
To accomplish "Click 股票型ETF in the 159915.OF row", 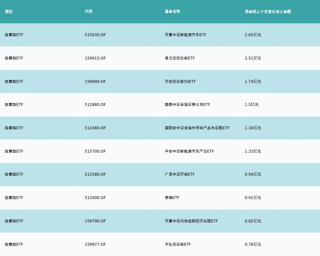I will point(14,58).
